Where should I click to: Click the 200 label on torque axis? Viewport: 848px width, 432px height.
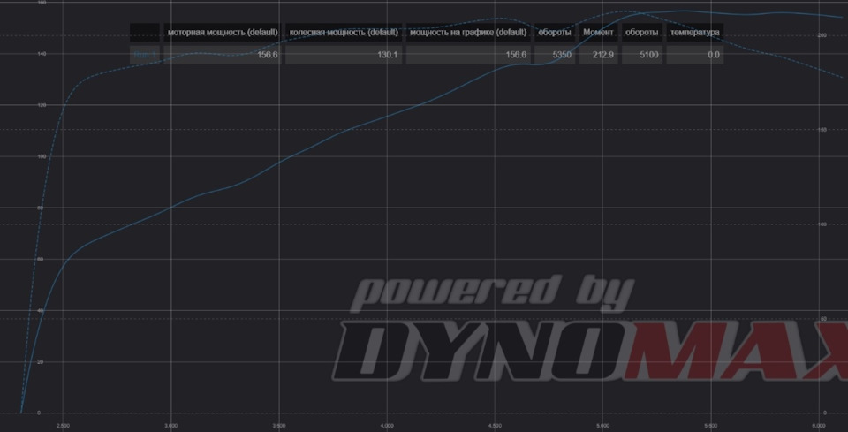coord(822,35)
